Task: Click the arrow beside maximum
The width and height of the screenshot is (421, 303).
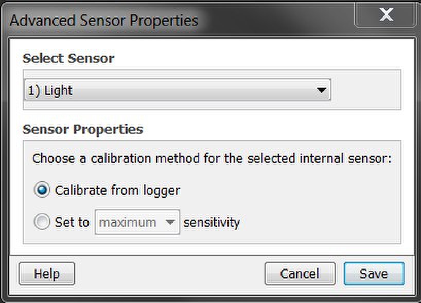Action: pyautogui.click(x=170, y=222)
